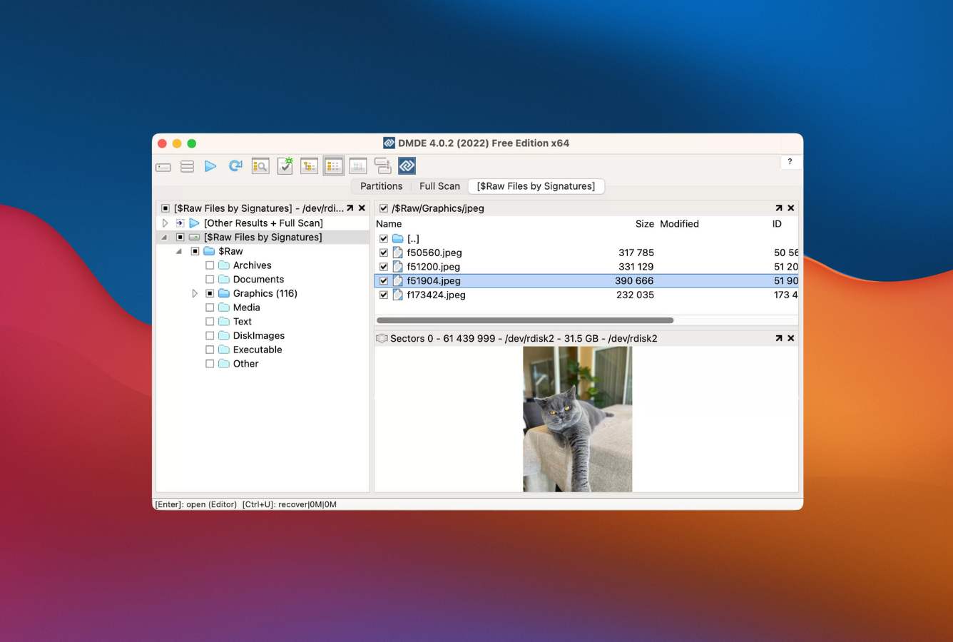953x642 pixels.
Task: Check the Archives folder checkbox
Action: [210, 265]
